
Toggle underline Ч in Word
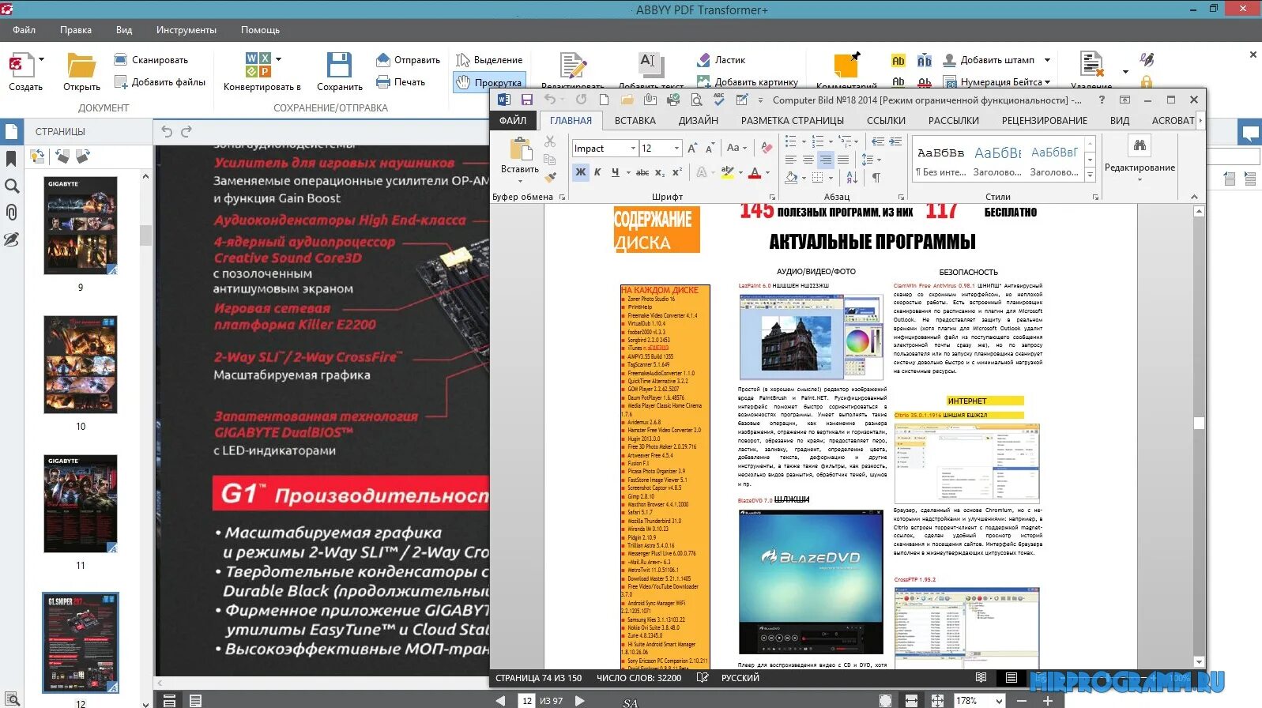click(616, 172)
